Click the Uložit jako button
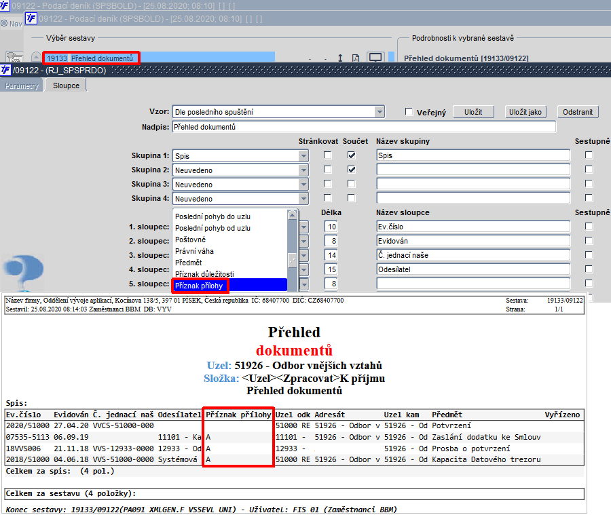This screenshot has height=515, width=611. [x=525, y=112]
